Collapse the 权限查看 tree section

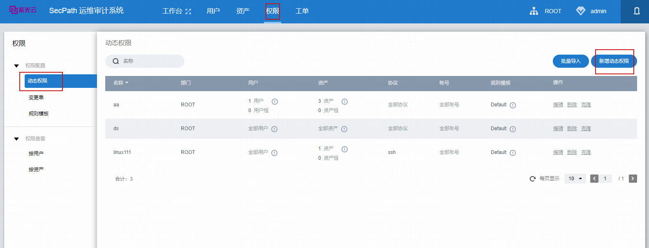point(16,139)
